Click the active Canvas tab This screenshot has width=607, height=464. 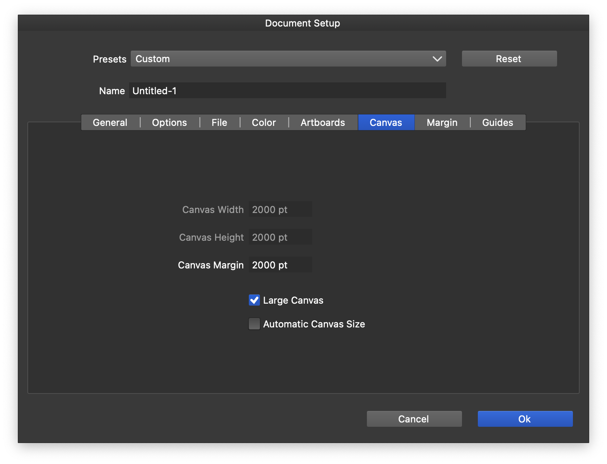386,123
